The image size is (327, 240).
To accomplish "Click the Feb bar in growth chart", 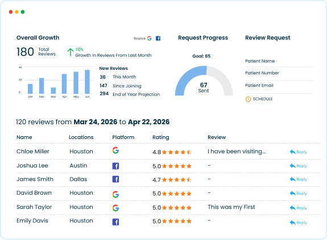I will click(42, 86).
